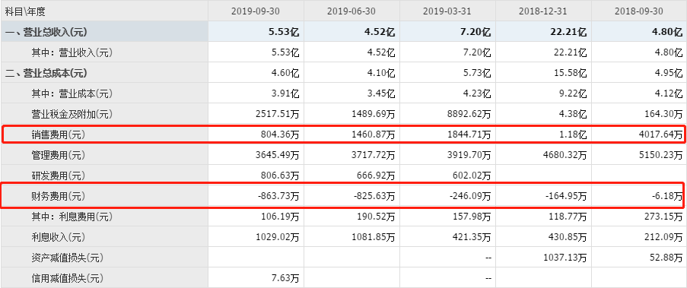The height and width of the screenshot is (288, 687).
Task: Click the 科目\年度 header cell
Action: click(x=25, y=11)
